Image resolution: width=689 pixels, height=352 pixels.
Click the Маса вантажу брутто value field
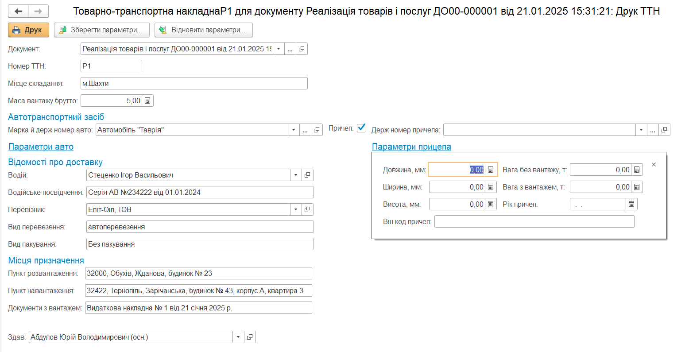112,101
